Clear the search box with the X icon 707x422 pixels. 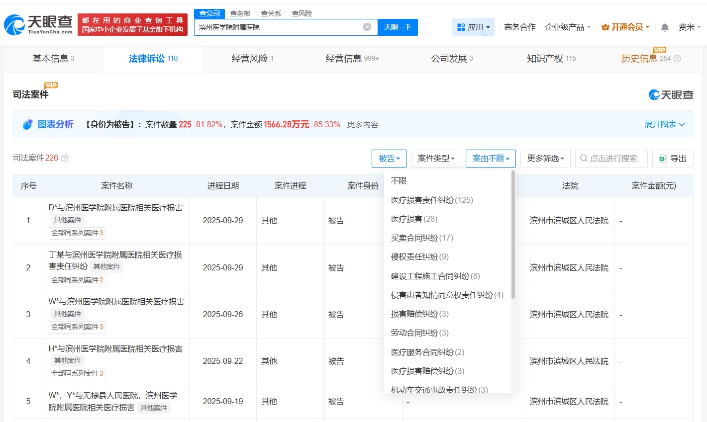click(367, 27)
